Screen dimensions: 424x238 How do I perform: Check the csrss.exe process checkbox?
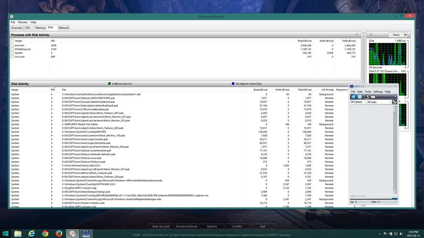tap(12, 57)
